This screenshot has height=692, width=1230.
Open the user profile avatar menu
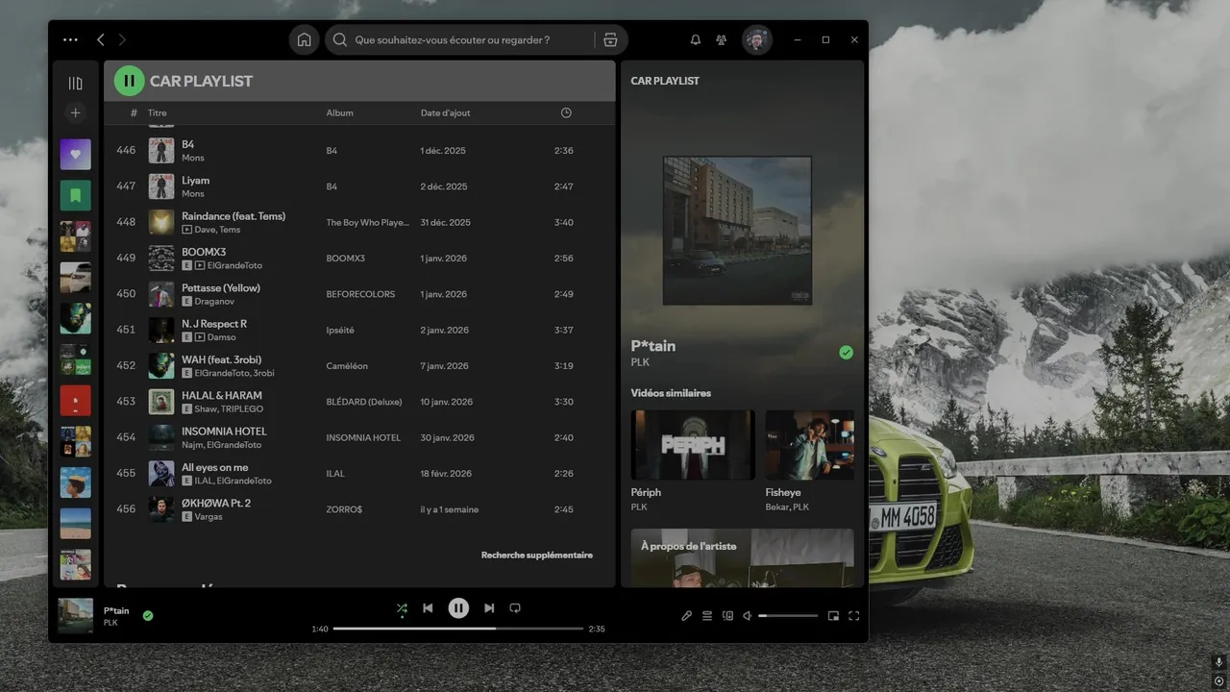point(757,39)
